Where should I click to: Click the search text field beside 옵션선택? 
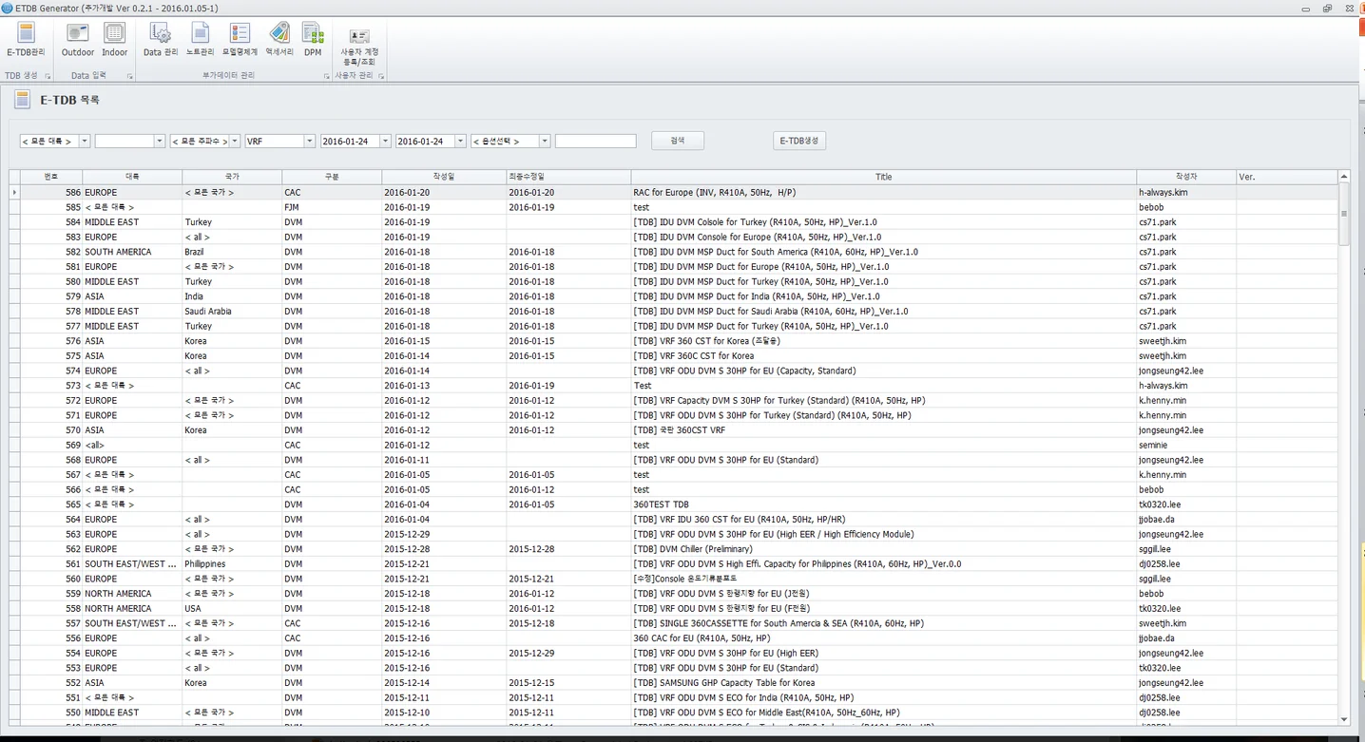click(595, 141)
